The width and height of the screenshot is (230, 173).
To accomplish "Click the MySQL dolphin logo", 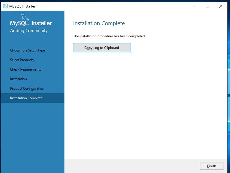I will coord(25,17).
